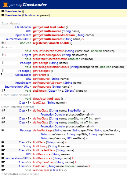Open the findLoadedClass method

(x=44, y=150)
